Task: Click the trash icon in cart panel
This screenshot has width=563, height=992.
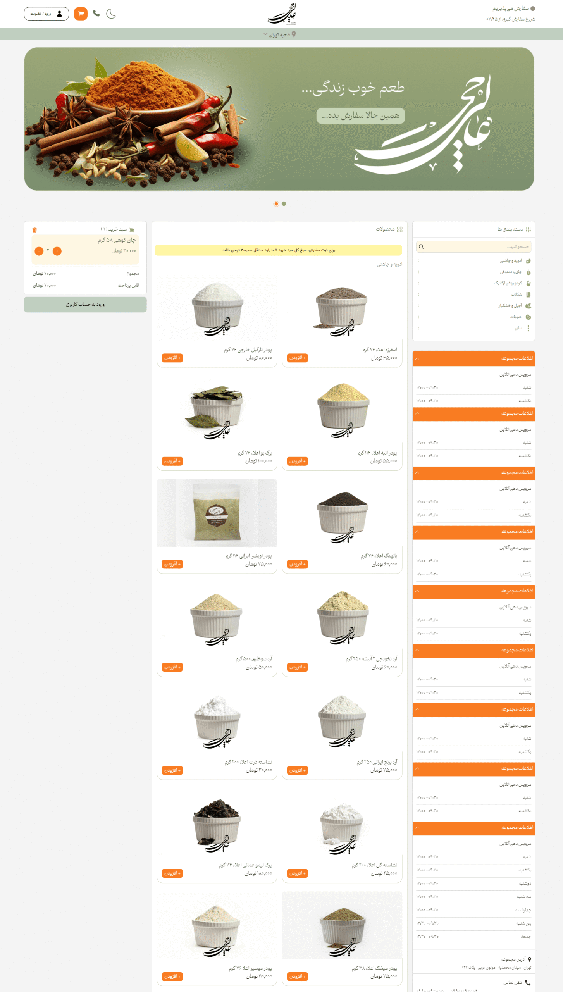Action: pyautogui.click(x=34, y=230)
